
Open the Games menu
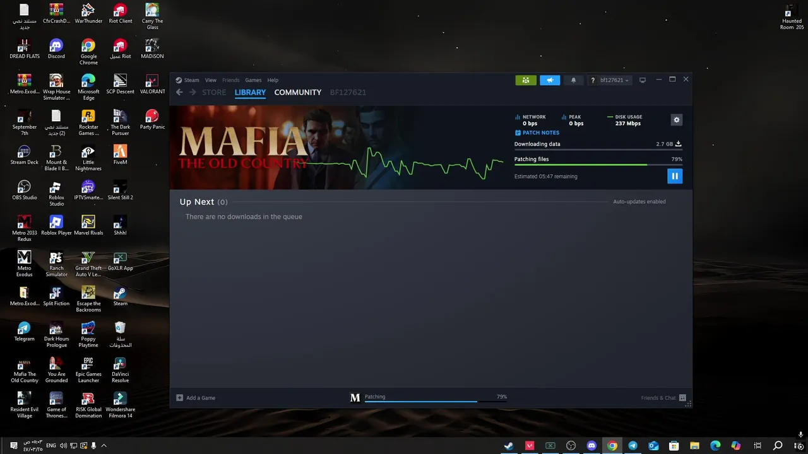point(253,80)
